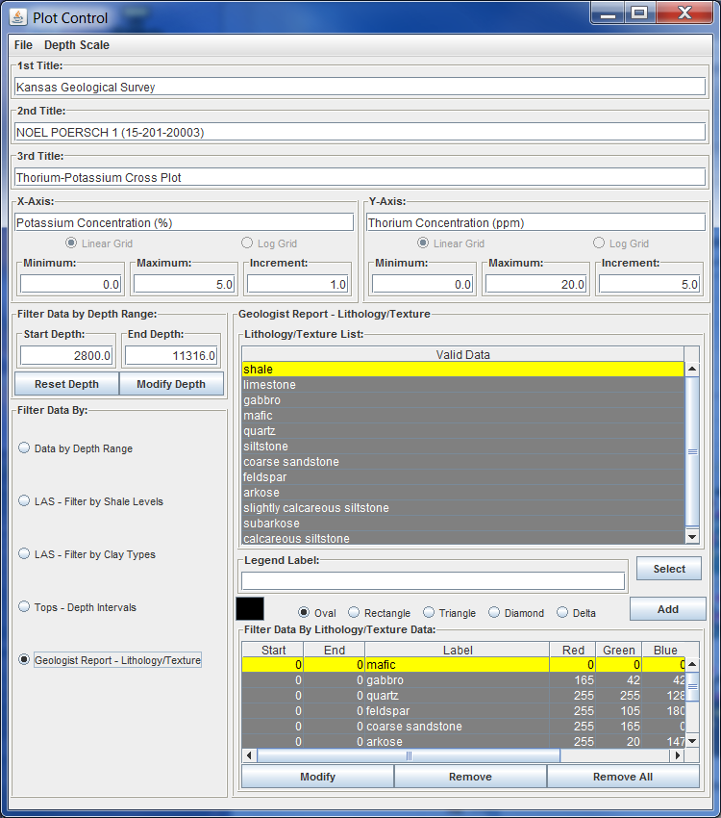
Task: Click filter table horizontal scroll right arrow
Action: (x=678, y=754)
